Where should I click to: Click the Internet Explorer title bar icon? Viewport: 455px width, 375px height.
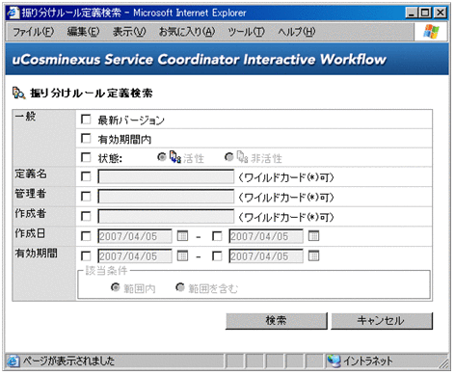coord(13,13)
